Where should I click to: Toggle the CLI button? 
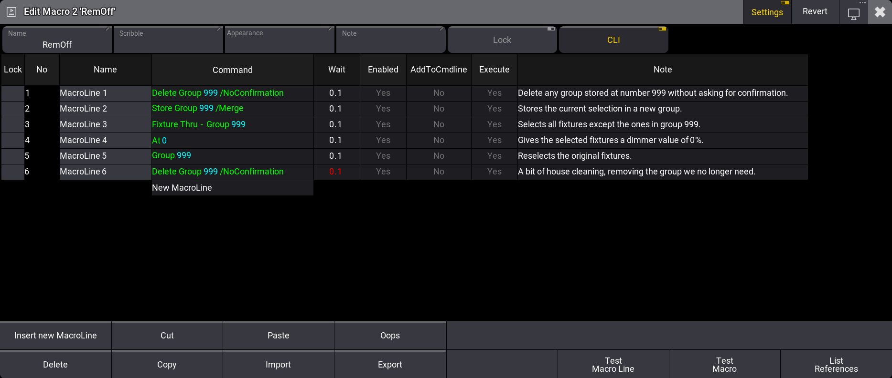[x=613, y=40]
